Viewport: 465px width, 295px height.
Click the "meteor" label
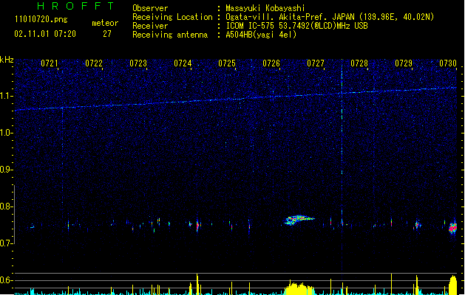click(x=105, y=23)
